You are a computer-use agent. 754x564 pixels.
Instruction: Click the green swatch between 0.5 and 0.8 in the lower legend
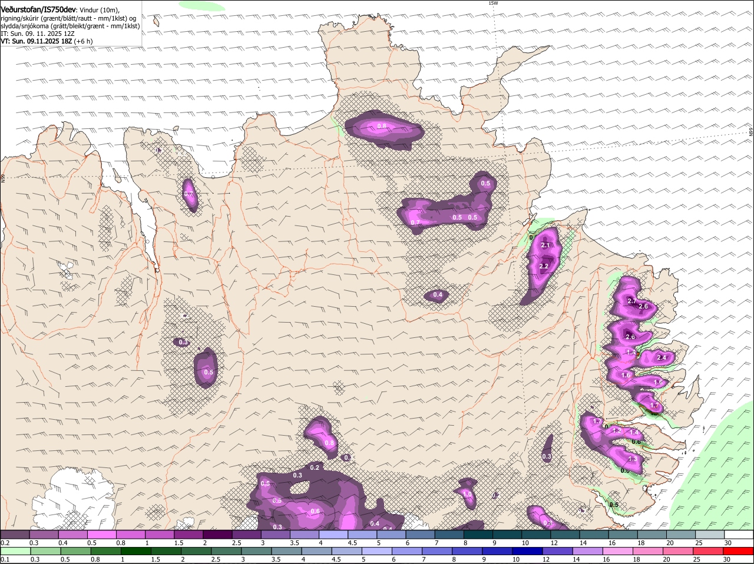click(x=76, y=551)
